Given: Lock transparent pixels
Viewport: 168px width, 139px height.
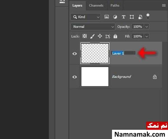Looking at the screenshot, I should 85,36.
